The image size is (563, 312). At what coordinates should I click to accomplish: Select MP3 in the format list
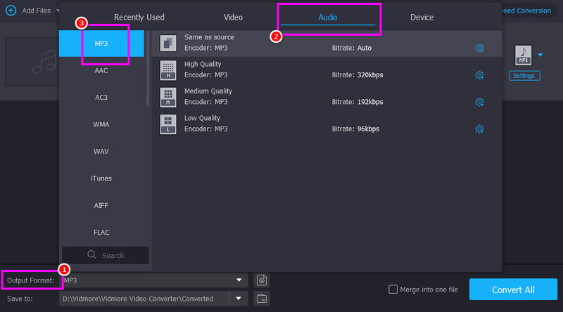[x=101, y=44]
